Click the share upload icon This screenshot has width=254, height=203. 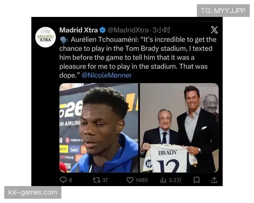point(214,180)
